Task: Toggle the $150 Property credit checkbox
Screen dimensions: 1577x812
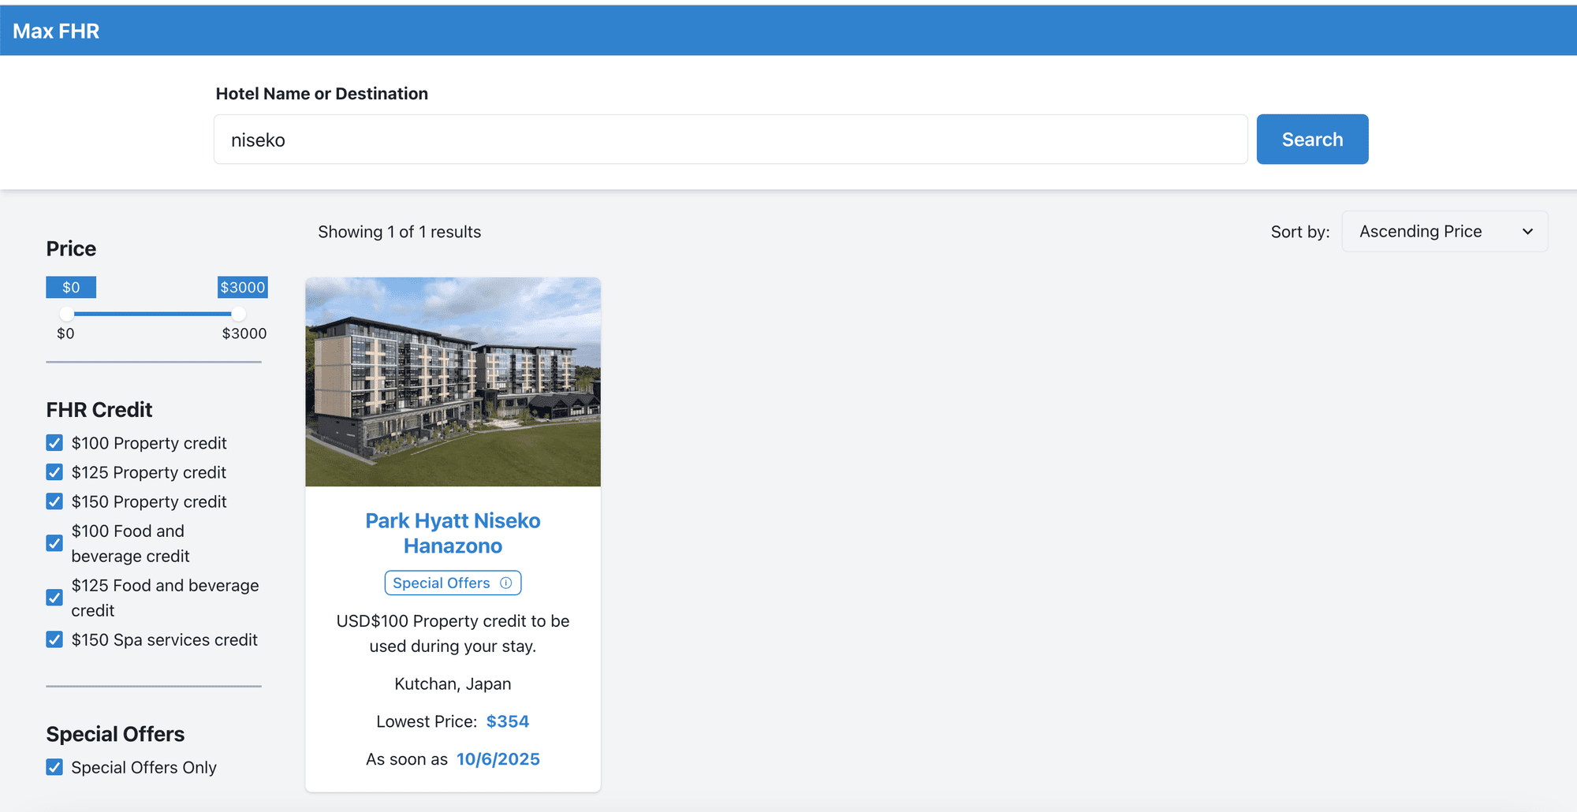Action: tap(54, 501)
